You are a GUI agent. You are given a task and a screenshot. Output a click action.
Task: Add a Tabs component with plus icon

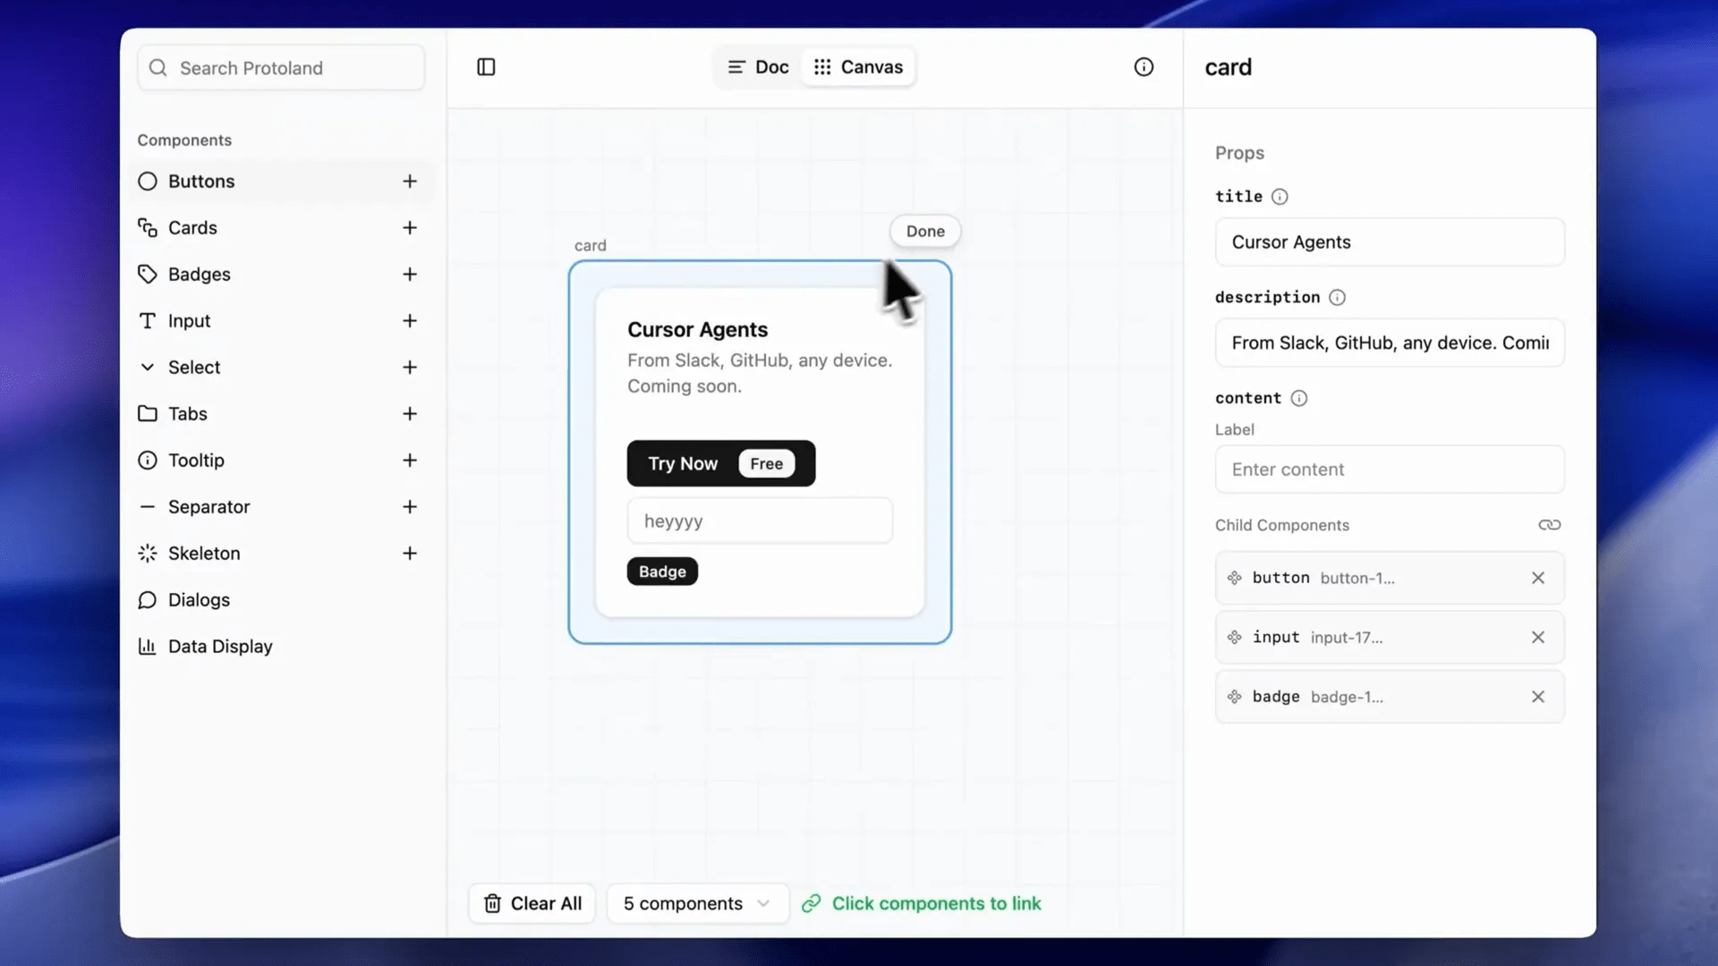click(410, 414)
